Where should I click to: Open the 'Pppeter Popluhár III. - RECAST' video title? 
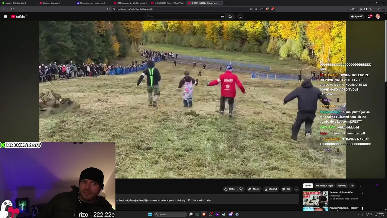(x=344, y=208)
